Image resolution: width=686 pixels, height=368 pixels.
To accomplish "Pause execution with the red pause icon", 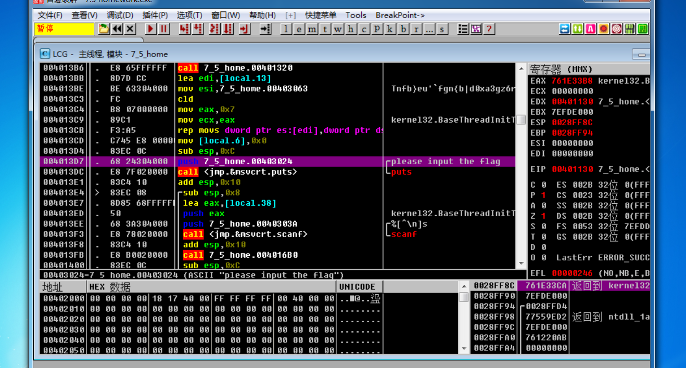I will [163, 29].
